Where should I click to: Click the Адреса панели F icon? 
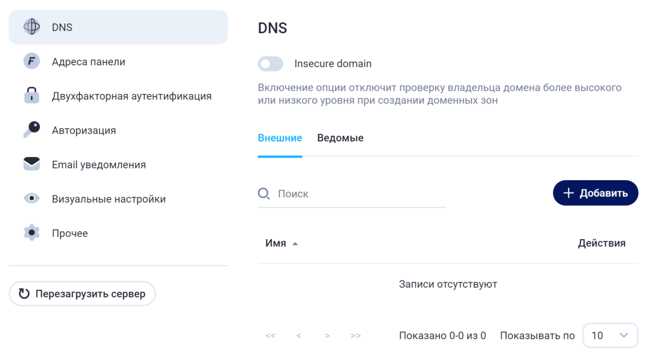pos(32,61)
